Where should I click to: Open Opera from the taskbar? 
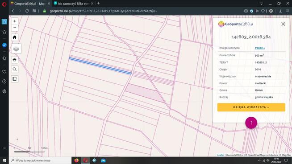[x=85, y=160]
